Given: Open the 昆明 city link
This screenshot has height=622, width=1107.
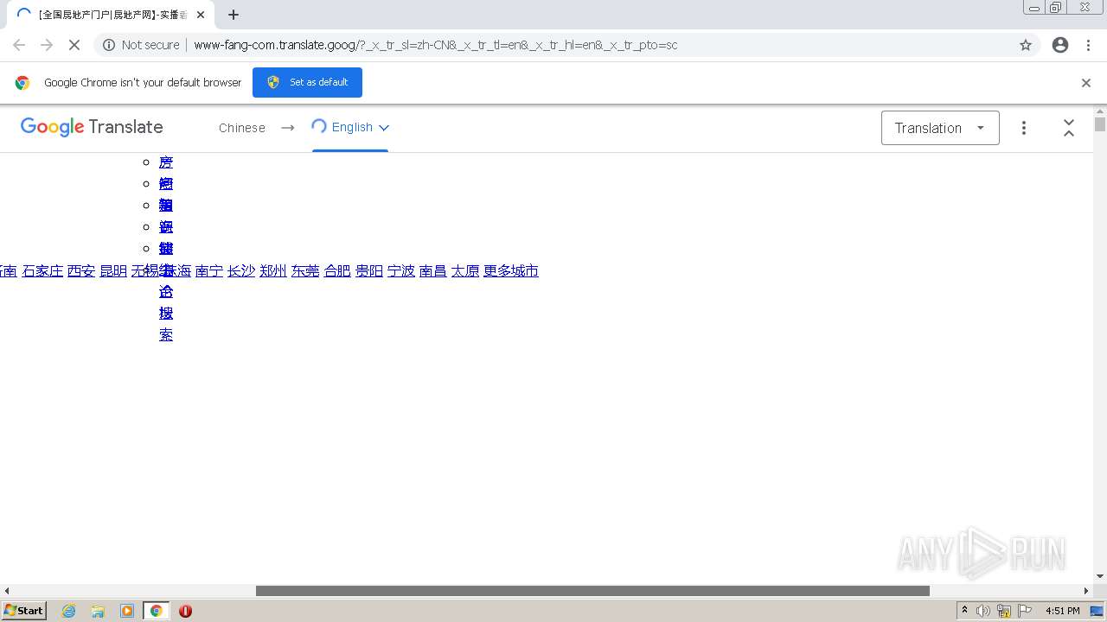Looking at the screenshot, I should pyautogui.click(x=113, y=271).
